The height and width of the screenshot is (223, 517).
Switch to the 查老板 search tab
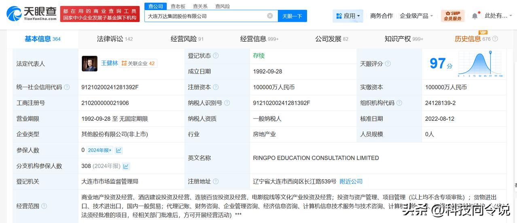pos(178,6)
